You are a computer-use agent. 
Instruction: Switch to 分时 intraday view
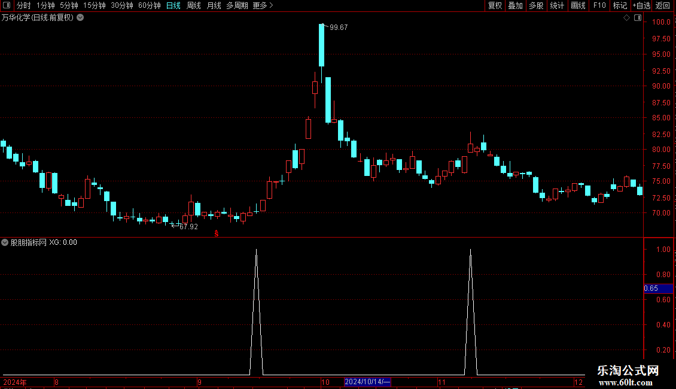[x=24, y=5]
